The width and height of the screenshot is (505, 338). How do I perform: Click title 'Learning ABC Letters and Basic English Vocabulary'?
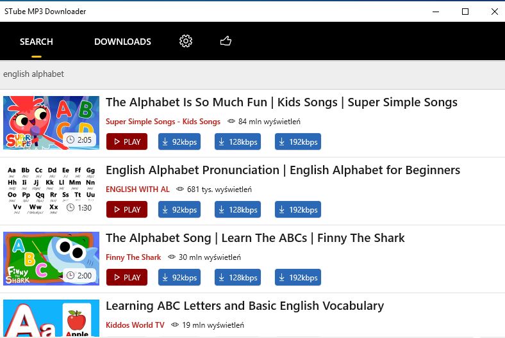pos(245,306)
